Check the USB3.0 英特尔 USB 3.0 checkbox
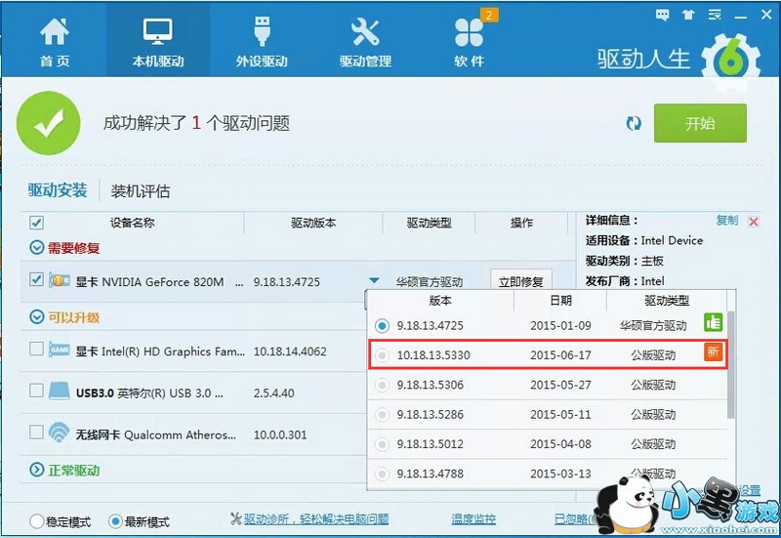Image resolution: width=781 pixels, height=538 pixels. [36, 390]
